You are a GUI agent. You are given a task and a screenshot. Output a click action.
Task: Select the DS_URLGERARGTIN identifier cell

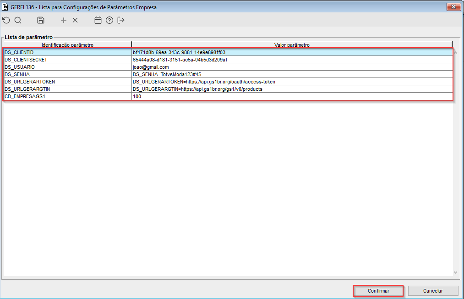tap(67, 89)
